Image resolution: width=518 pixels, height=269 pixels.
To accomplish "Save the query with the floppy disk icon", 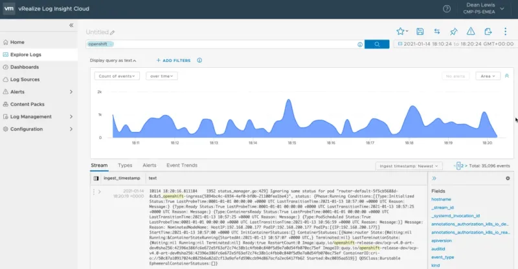I will 420,31.
